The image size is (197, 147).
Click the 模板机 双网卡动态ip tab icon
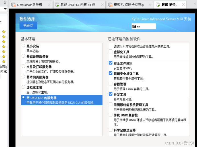click(x=111, y=5)
